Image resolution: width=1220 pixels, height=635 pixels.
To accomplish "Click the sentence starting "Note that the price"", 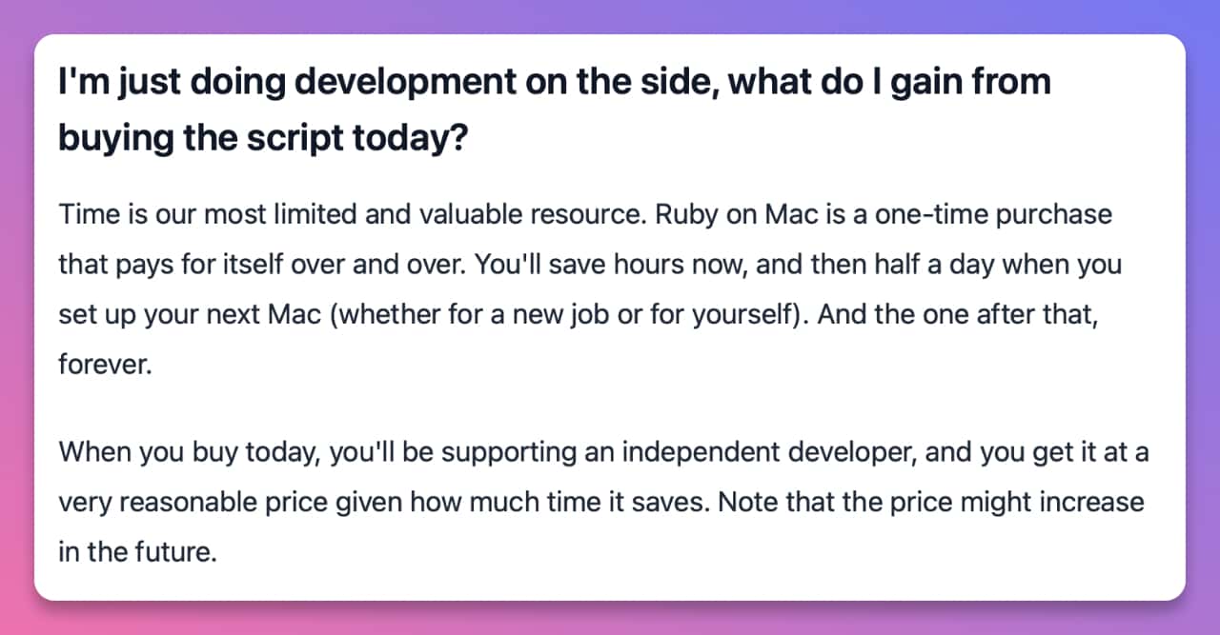I will (929, 501).
